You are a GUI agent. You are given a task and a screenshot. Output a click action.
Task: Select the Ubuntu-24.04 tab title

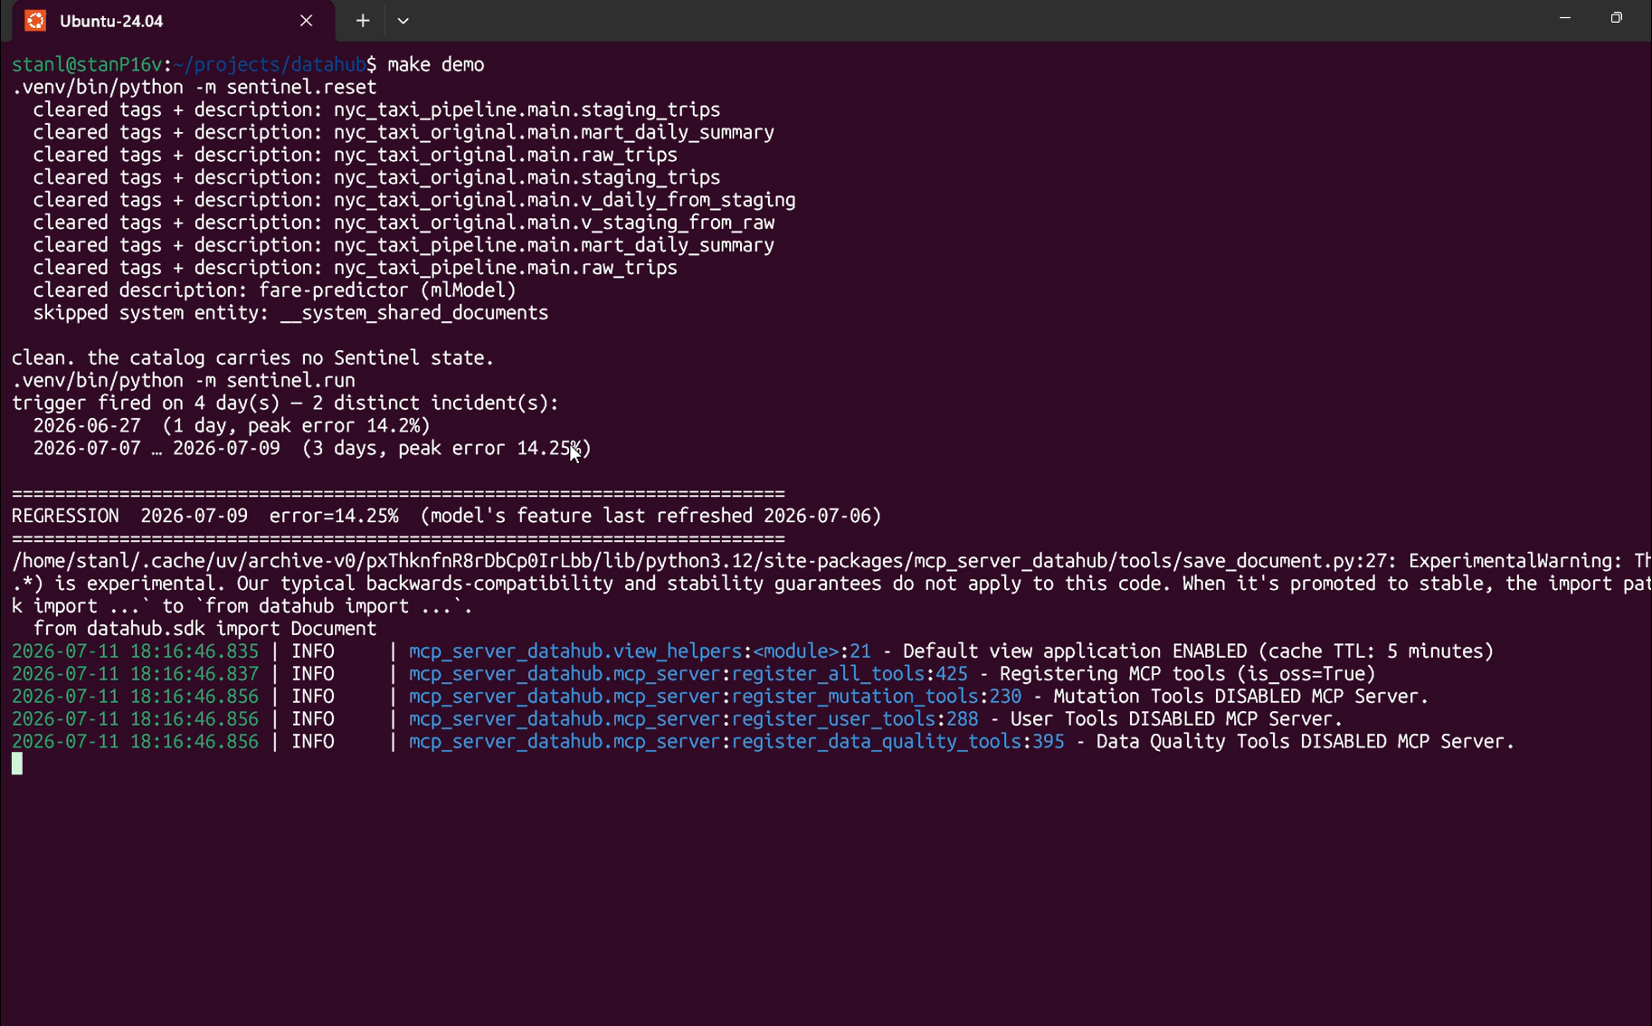(111, 21)
